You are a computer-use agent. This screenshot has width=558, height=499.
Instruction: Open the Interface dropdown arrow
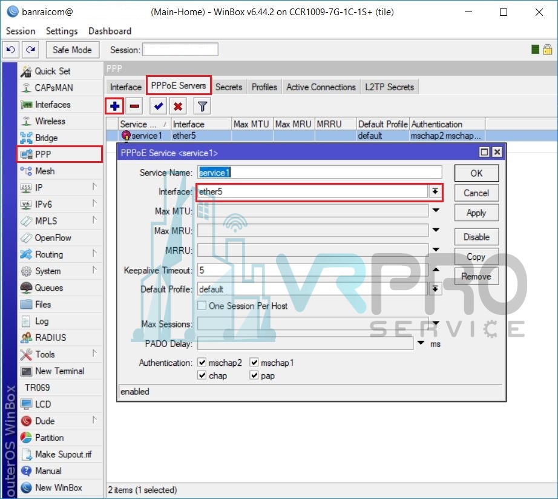pyautogui.click(x=435, y=191)
